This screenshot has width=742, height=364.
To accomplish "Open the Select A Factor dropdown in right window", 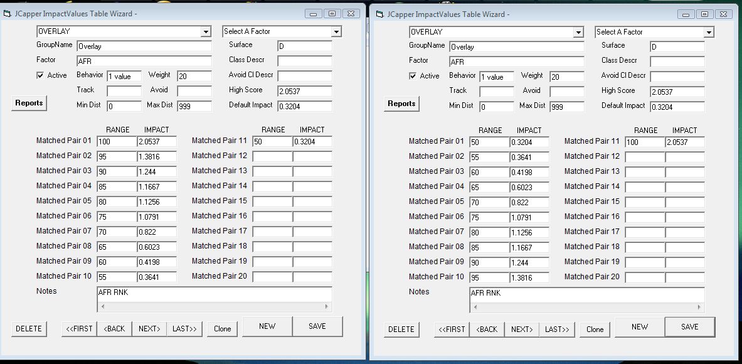I will 708,32.
